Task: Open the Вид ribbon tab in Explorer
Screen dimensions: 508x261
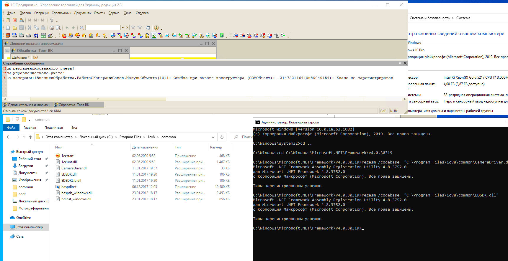Action: pyautogui.click(x=74, y=128)
